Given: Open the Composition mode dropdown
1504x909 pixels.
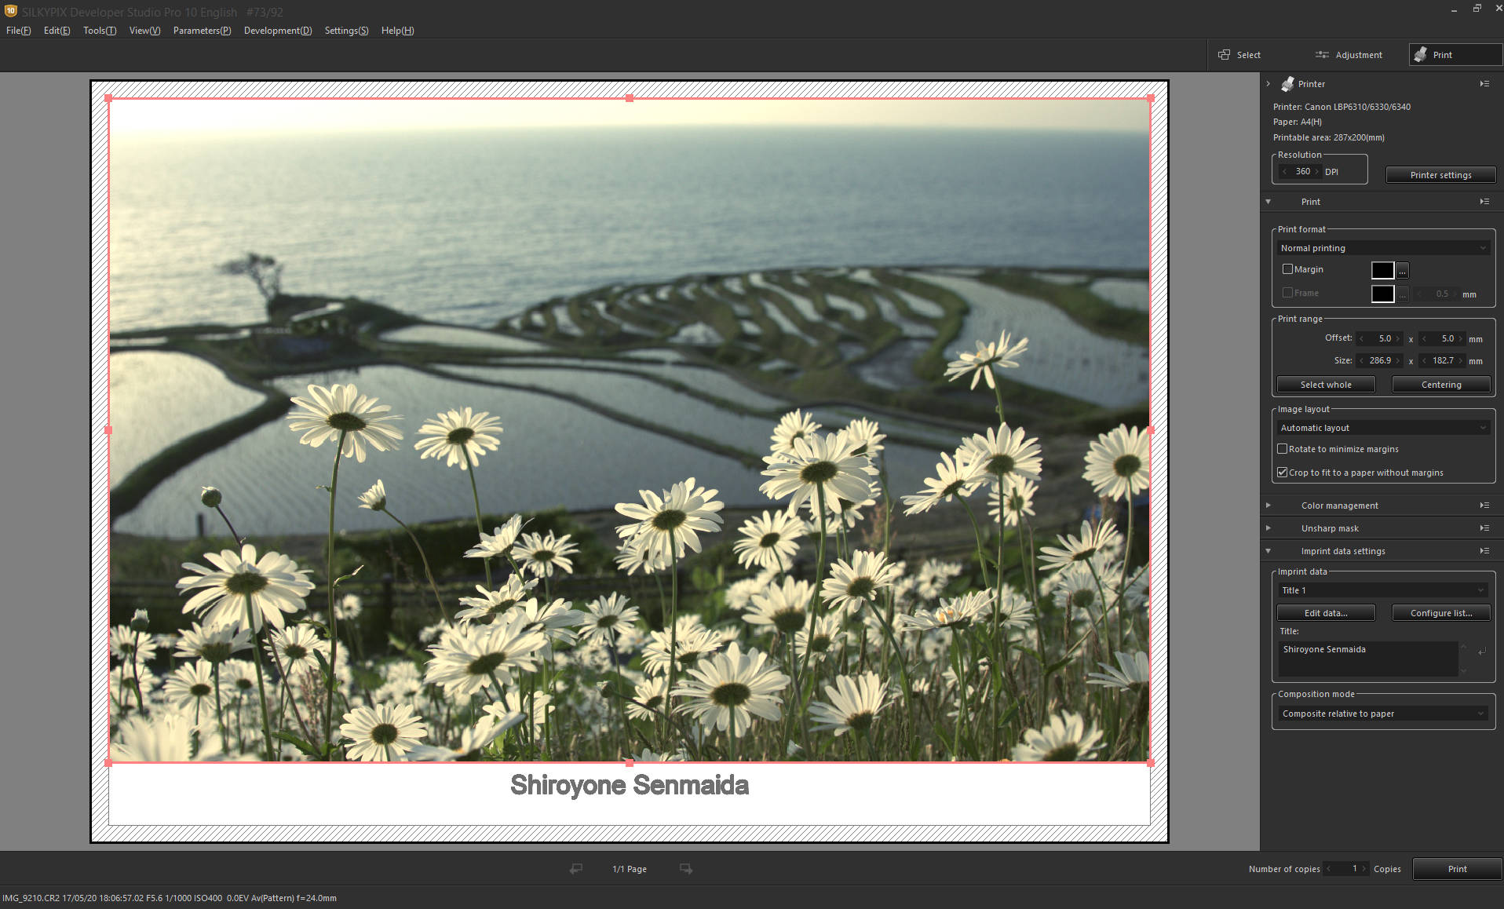Looking at the screenshot, I should pos(1383,714).
